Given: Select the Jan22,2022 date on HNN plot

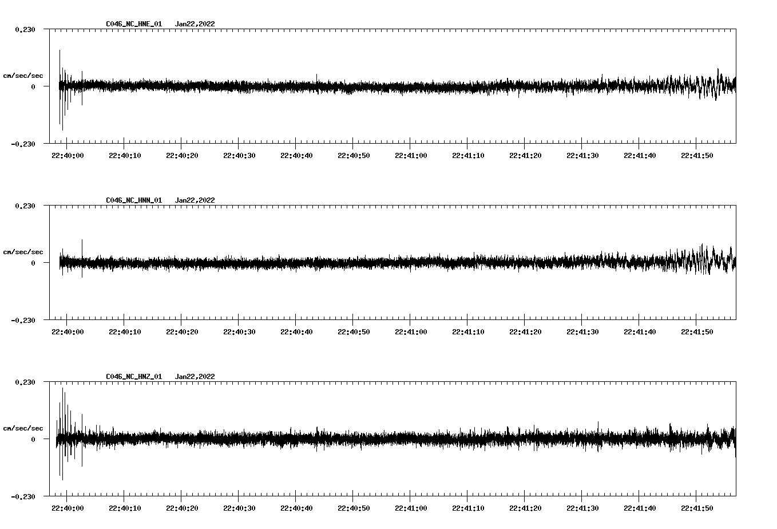Looking at the screenshot, I should 195,200.
